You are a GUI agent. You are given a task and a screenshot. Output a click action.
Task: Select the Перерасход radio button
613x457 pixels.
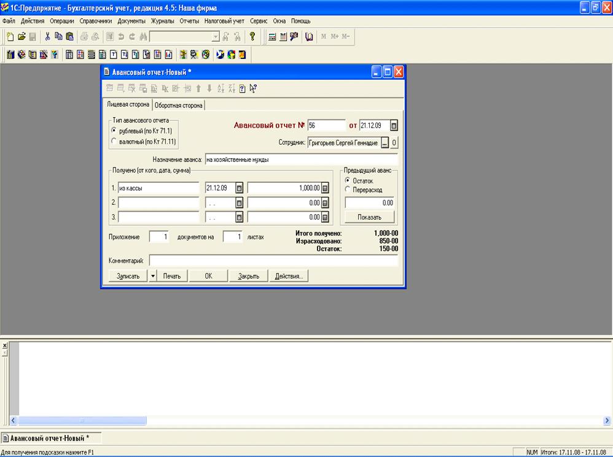click(x=348, y=190)
